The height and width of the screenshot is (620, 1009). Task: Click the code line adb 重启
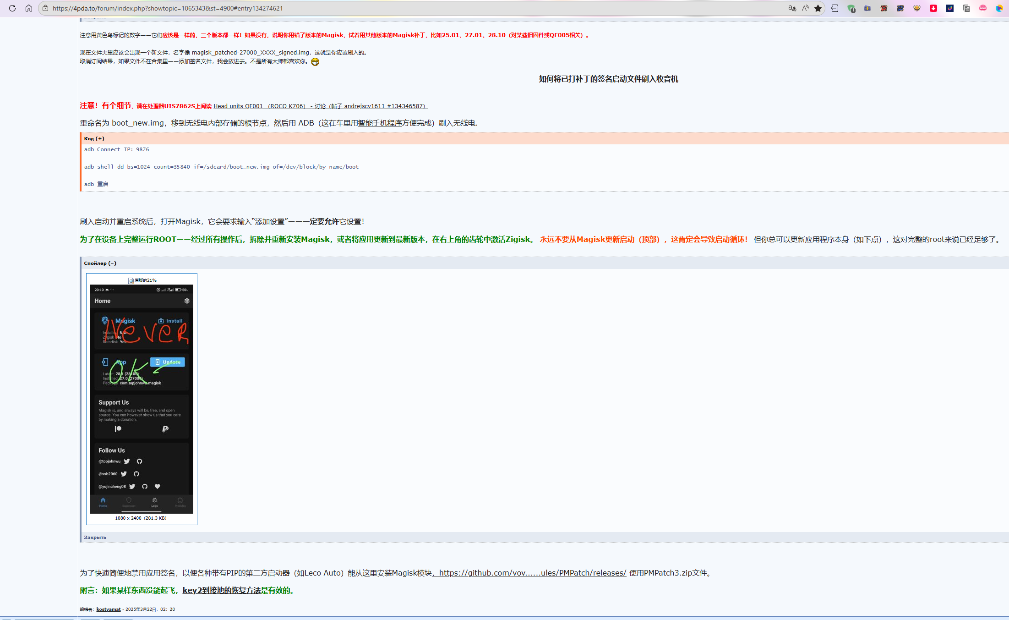pyautogui.click(x=96, y=184)
